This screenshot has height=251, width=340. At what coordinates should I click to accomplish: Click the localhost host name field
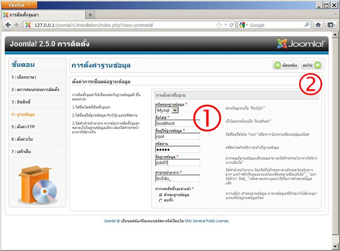(x=177, y=124)
